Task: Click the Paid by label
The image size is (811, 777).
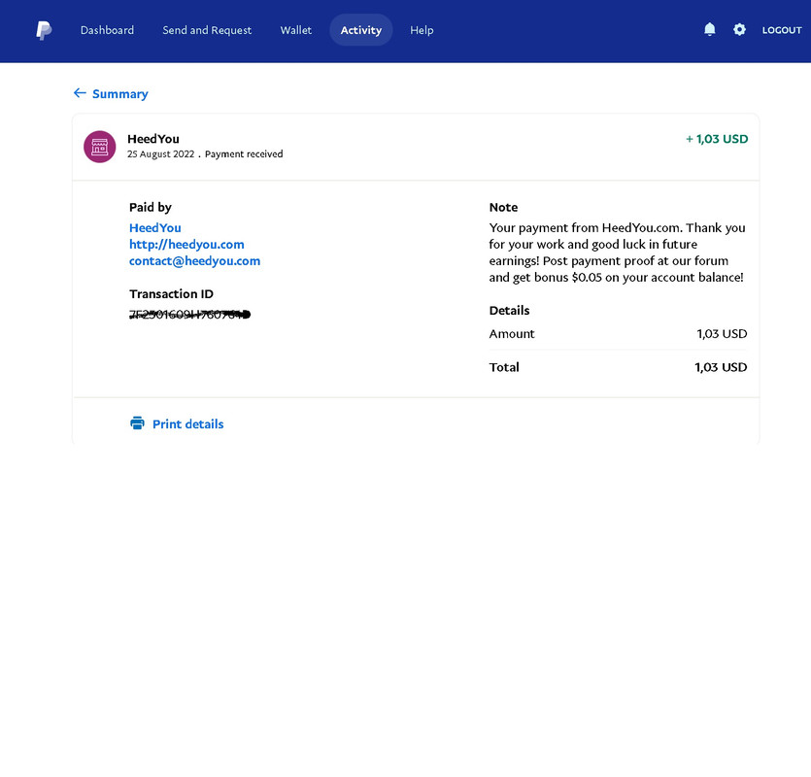Action: 150,208
